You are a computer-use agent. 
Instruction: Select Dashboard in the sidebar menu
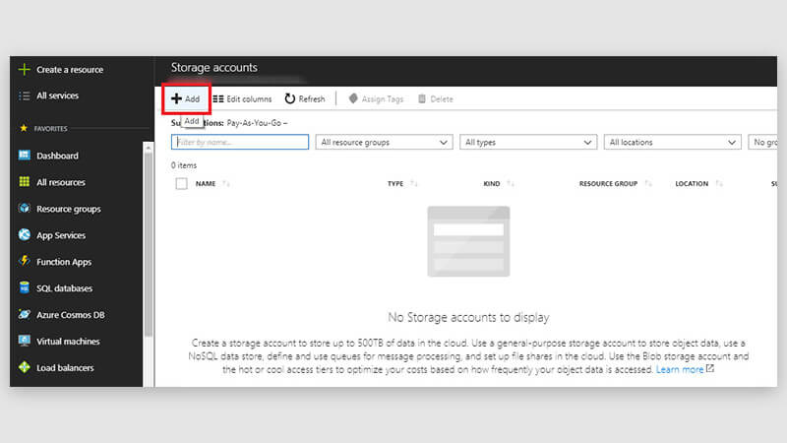[57, 156]
